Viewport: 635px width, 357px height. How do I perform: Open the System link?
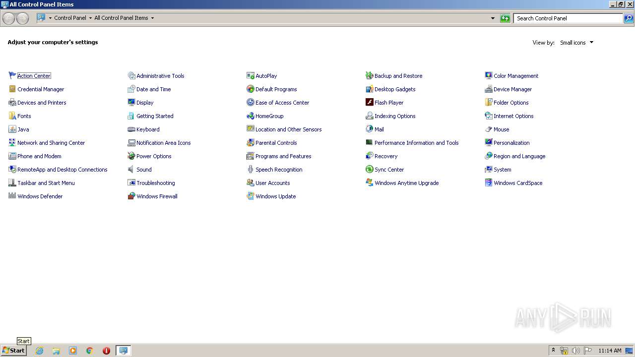pos(502,170)
